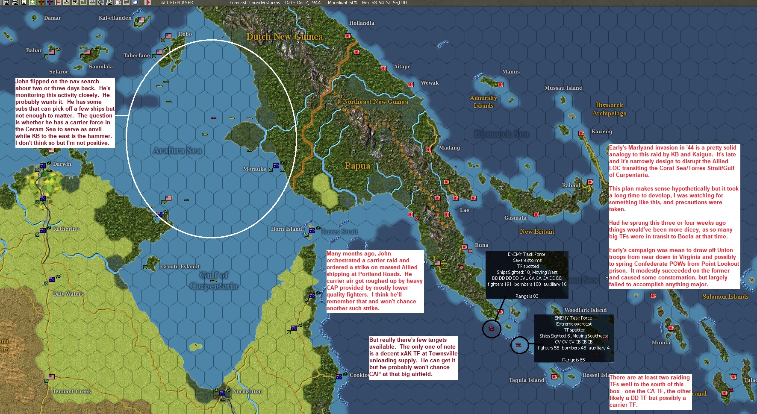Click red aircraft on green background icon
This screenshot has width=757, height=414.
[41, 2]
